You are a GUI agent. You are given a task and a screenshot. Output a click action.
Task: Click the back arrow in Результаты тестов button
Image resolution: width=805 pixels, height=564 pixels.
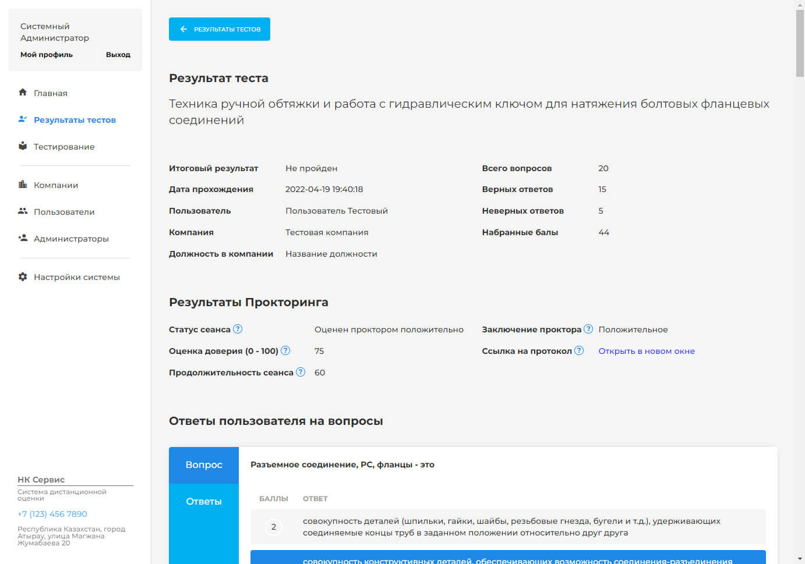(183, 29)
